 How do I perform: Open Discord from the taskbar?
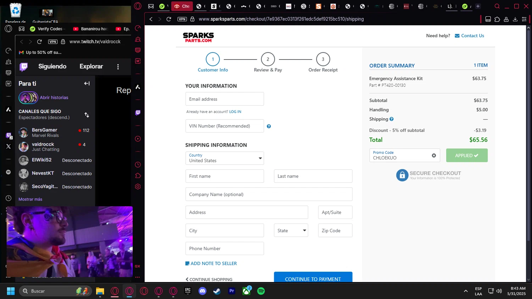(203, 291)
